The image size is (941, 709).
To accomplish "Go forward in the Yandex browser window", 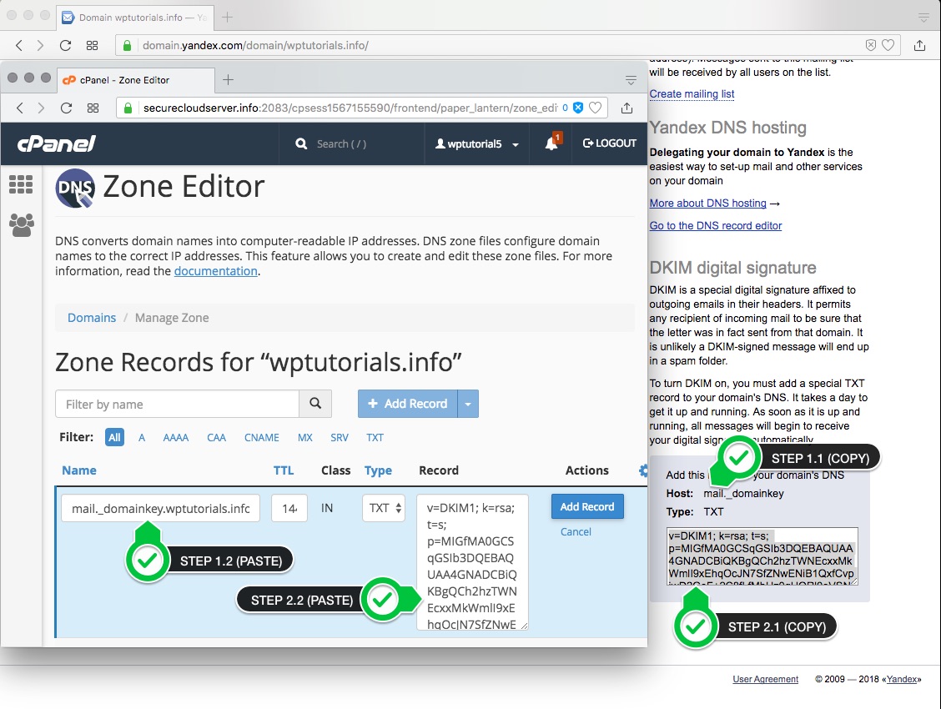I will pyautogui.click(x=40, y=45).
